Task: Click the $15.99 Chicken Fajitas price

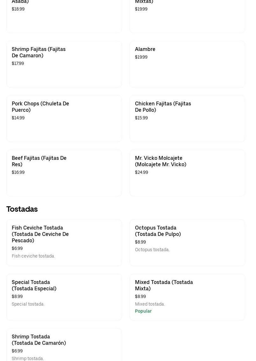Action: point(141,118)
